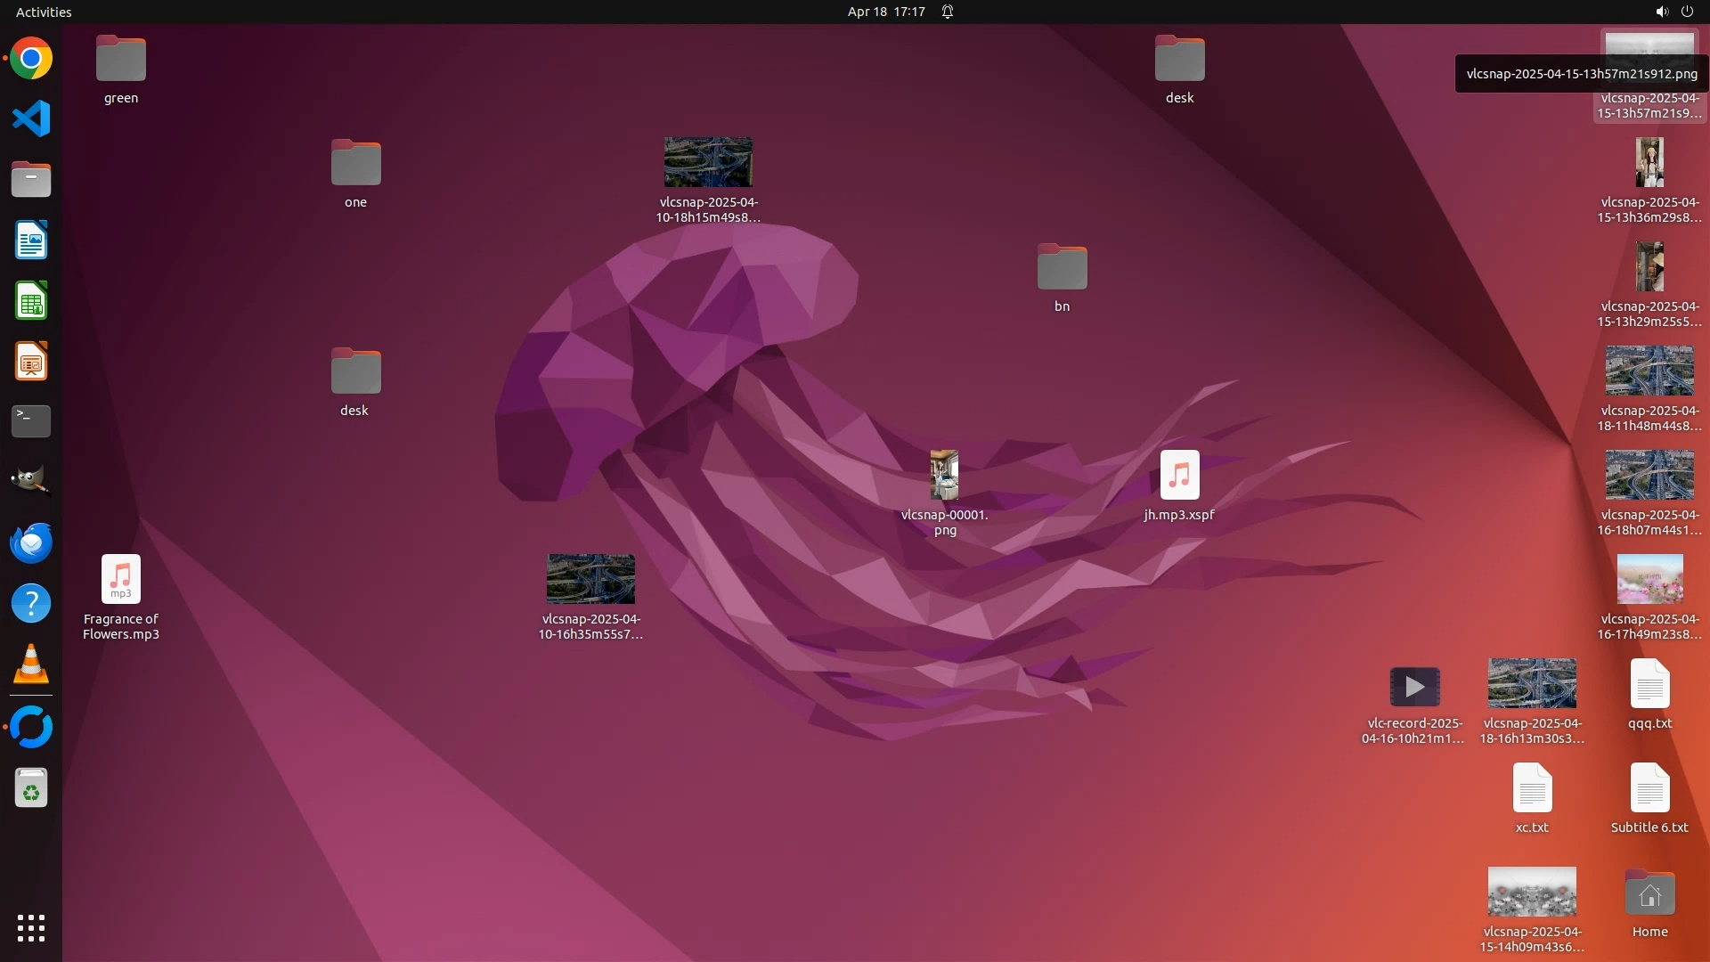Open LibreOffice Writer in the dock

point(31,240)
